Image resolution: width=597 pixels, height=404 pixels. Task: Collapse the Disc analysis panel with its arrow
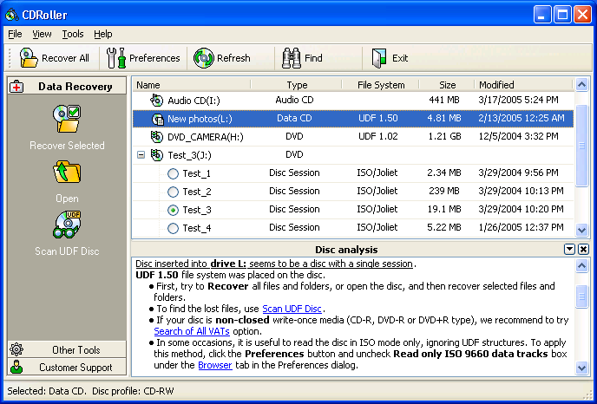[x=569, y=250]
